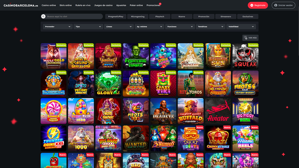Open Sun Princess slot
This screenshot has height=168, width=299.
click(x=191, y=56)
